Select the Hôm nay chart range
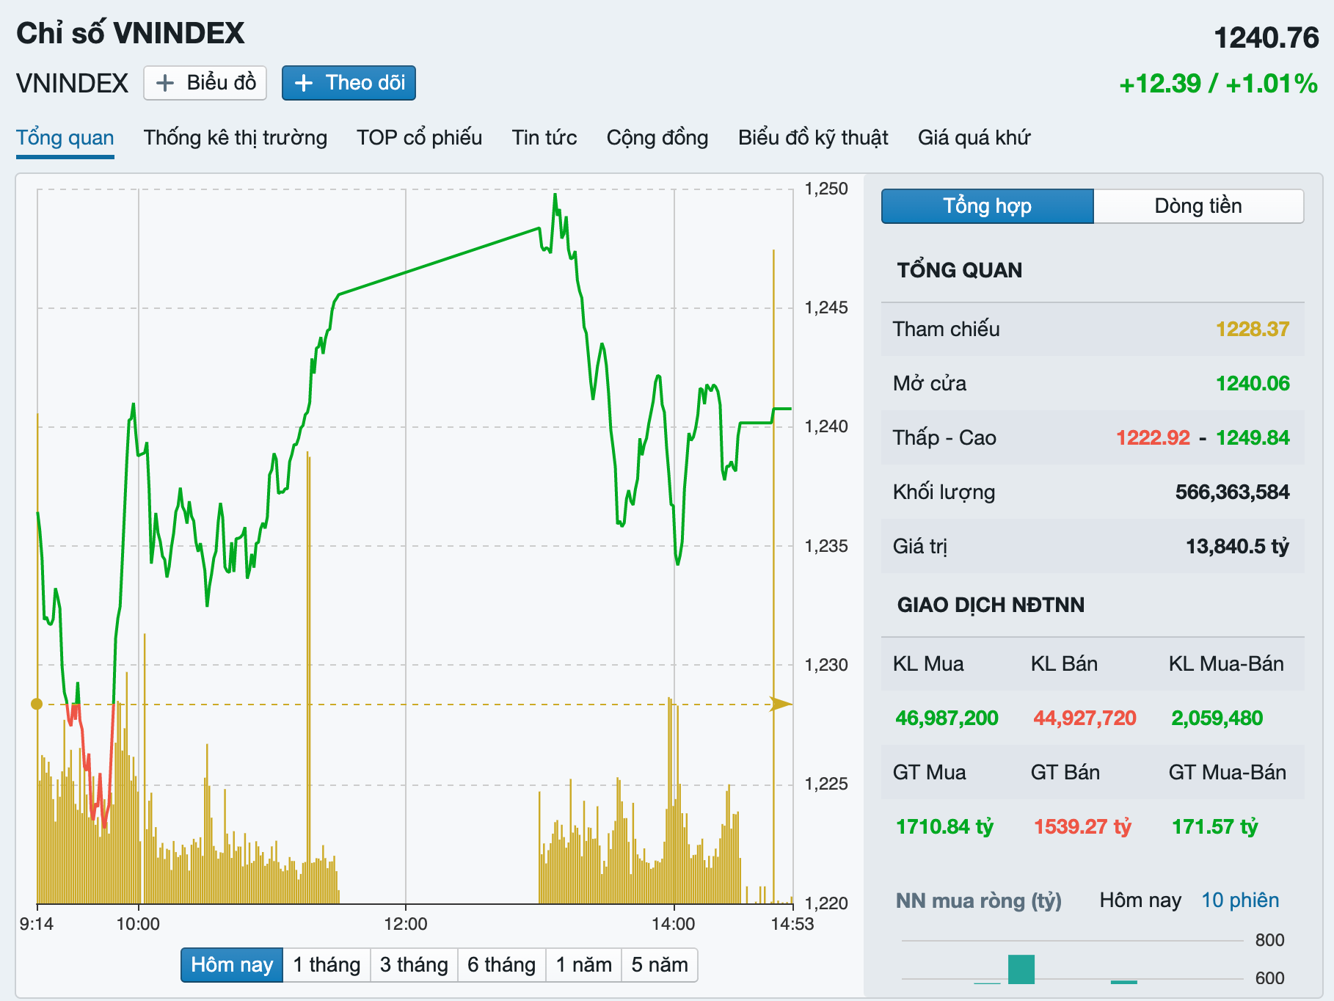Image resolution: width=1334 pixels, height=1001 pixels. [x=232, y=965]
